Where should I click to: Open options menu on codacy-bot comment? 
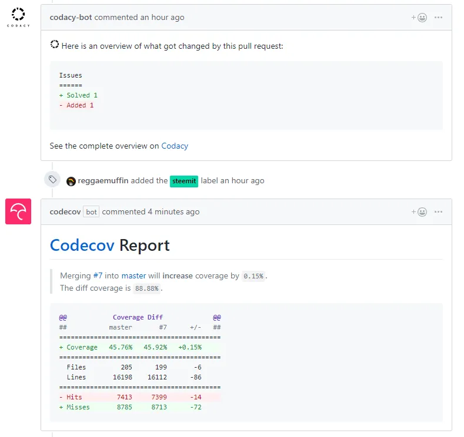438,18
